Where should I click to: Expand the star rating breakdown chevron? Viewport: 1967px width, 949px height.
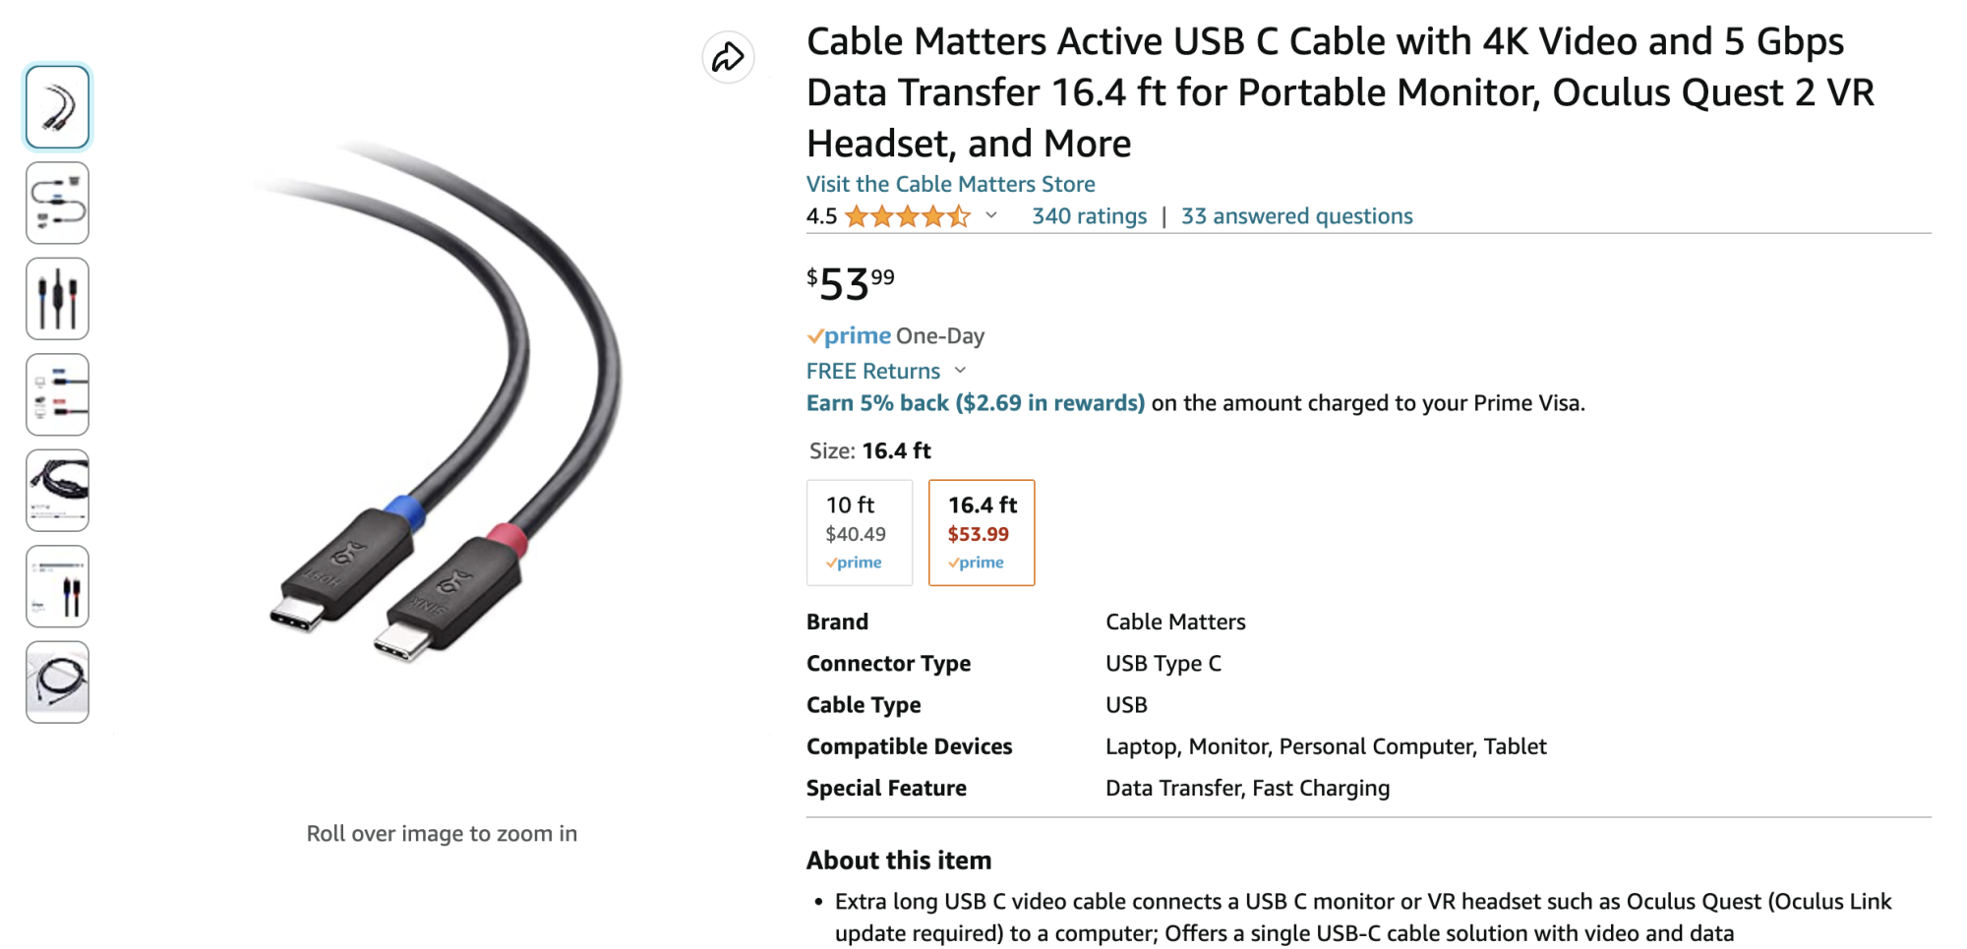click(991, 215)
